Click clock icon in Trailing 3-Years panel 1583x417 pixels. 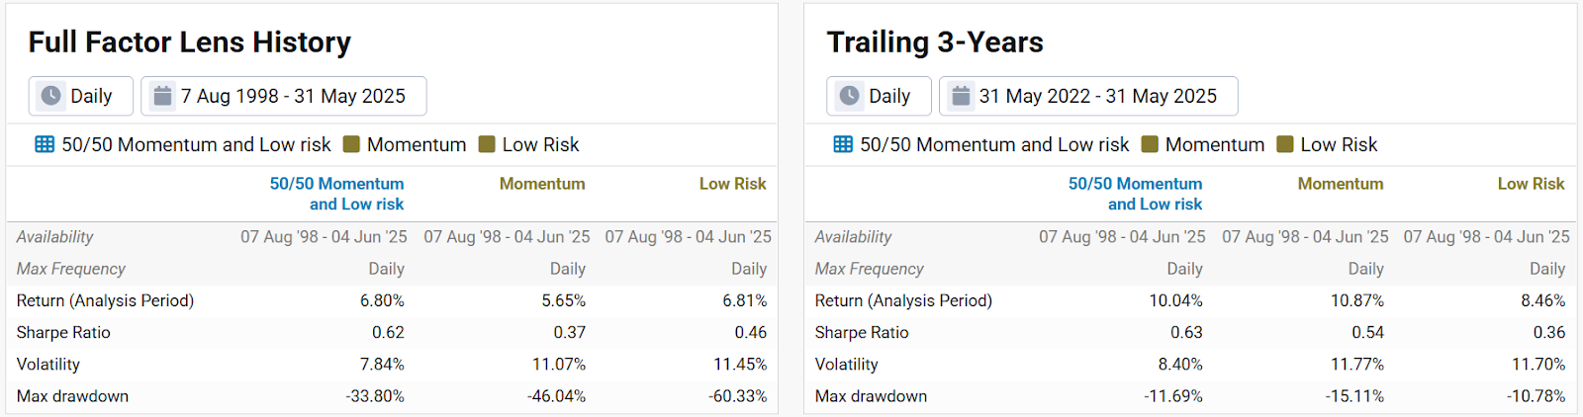click(x=849, y=96)
